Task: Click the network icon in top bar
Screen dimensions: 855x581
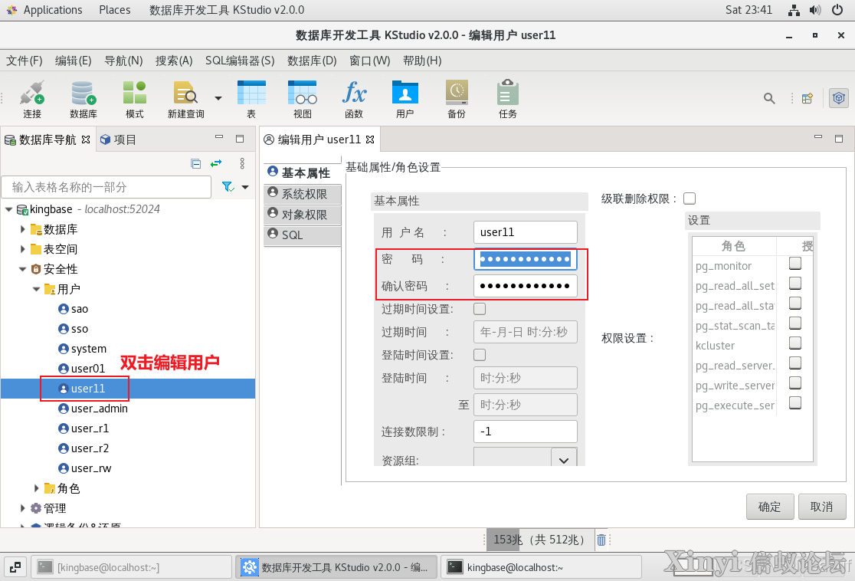Action: click(x=794, y=10)
